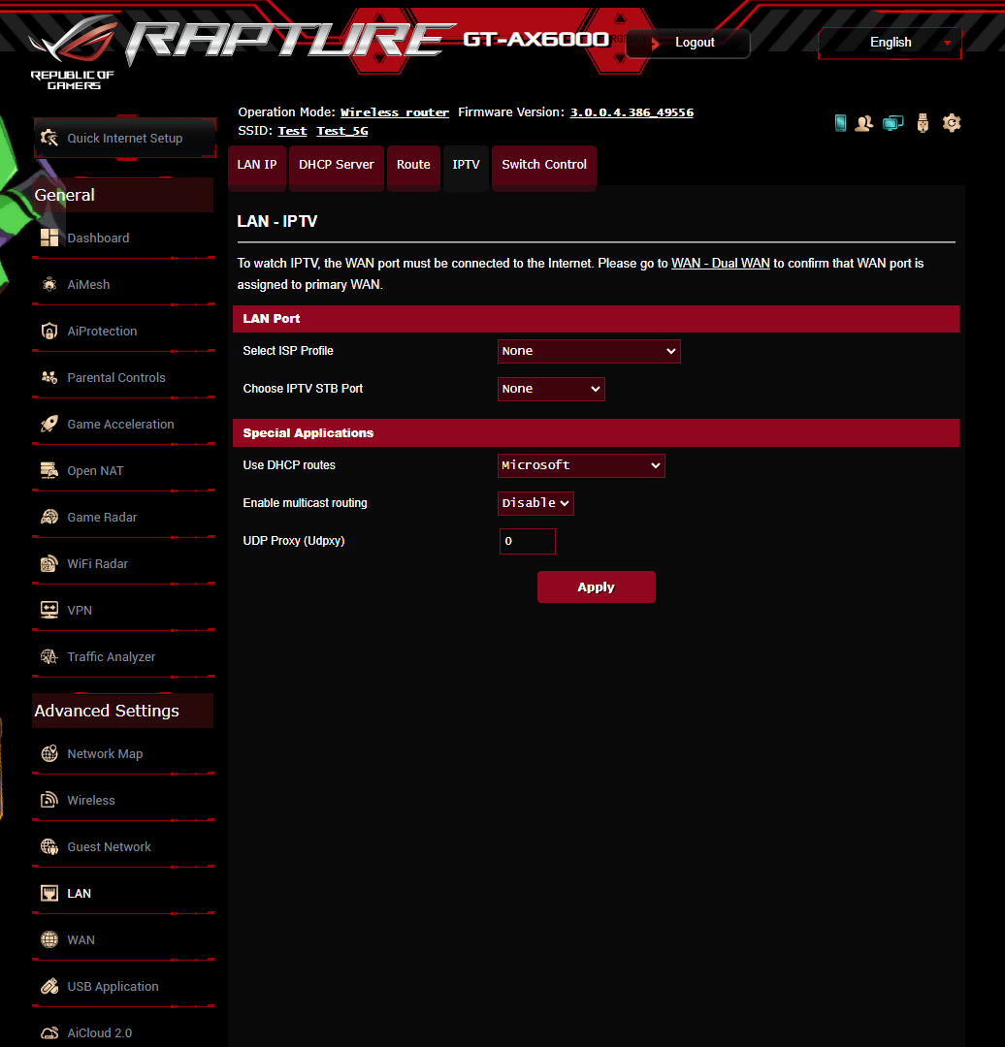This screenshot has height=1047, width=1005.
Task: Open the Route tab
Action: point(413,165)
